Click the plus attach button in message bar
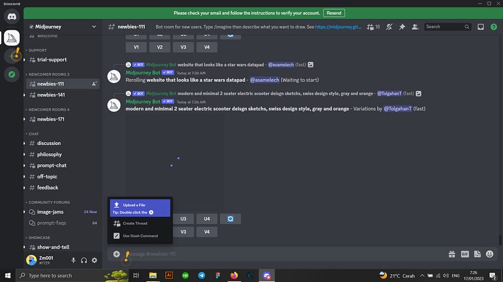 coord(117,254)
